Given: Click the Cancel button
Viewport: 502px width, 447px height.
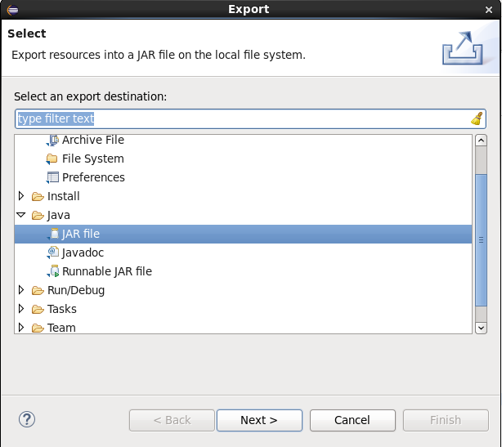Looking at the screenshot, I should click(352, 420).
